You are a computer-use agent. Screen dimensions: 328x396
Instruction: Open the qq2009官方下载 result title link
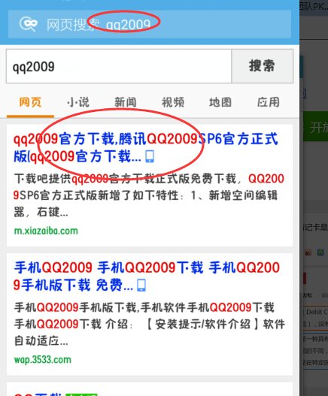[x=146, y=147]
